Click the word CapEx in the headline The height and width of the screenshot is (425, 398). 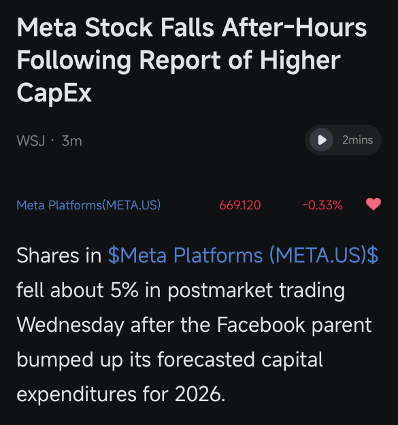tap(54, 92)
